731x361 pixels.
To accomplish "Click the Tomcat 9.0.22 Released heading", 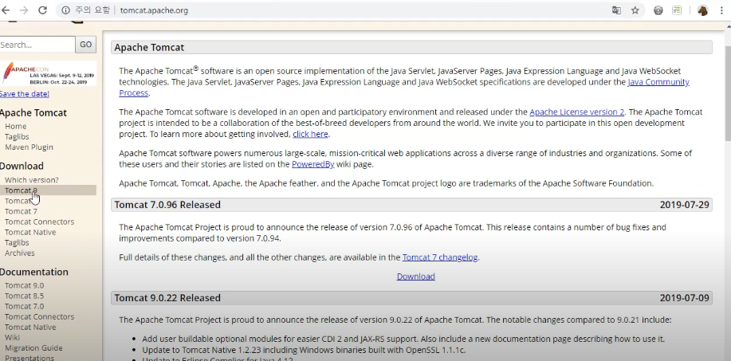I will click(x=167, y=298).
